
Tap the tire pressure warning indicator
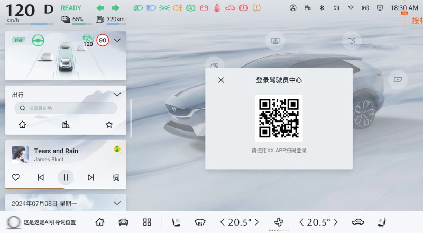point(256,8)
